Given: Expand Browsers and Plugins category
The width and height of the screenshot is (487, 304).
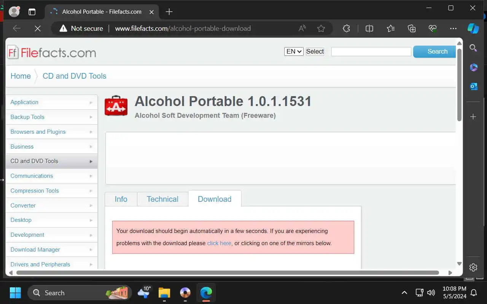Looking at the screenshot, I should [x=52, y=132].
